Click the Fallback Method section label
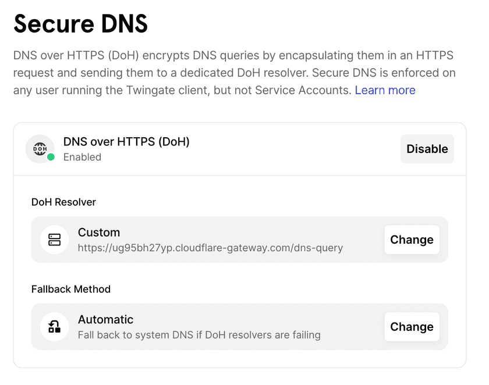 (x=70, y=289)
